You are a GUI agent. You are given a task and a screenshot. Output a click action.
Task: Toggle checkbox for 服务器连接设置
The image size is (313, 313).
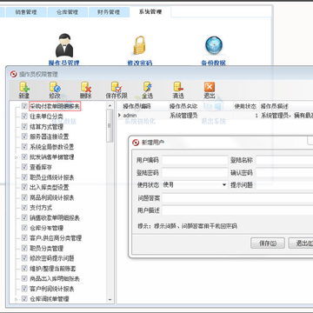[24, 137]
